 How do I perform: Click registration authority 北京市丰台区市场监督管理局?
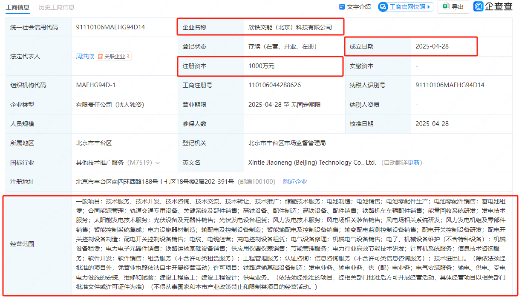[x=287, y=143]
